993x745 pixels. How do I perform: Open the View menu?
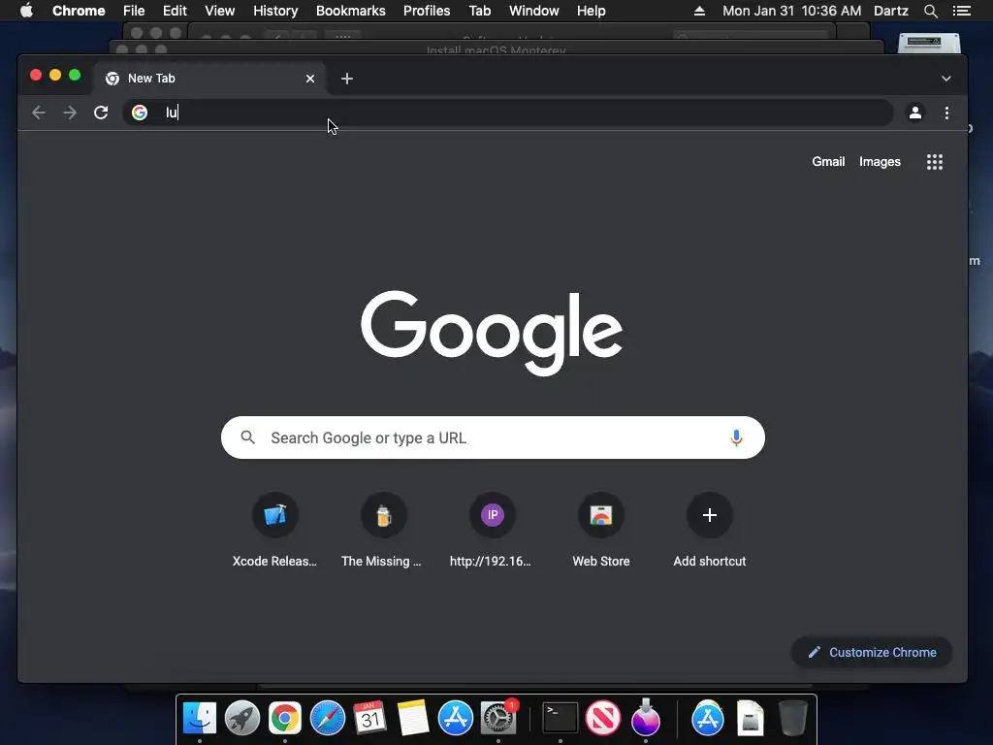(x=220, y=11)
